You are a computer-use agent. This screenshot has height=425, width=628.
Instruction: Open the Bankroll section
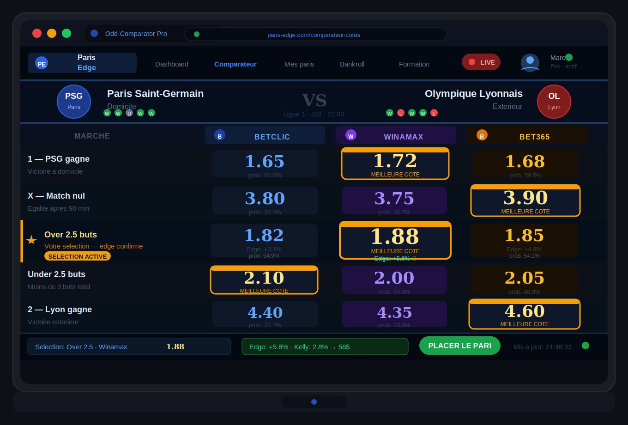pyautogui.click(x=352, y=64)
